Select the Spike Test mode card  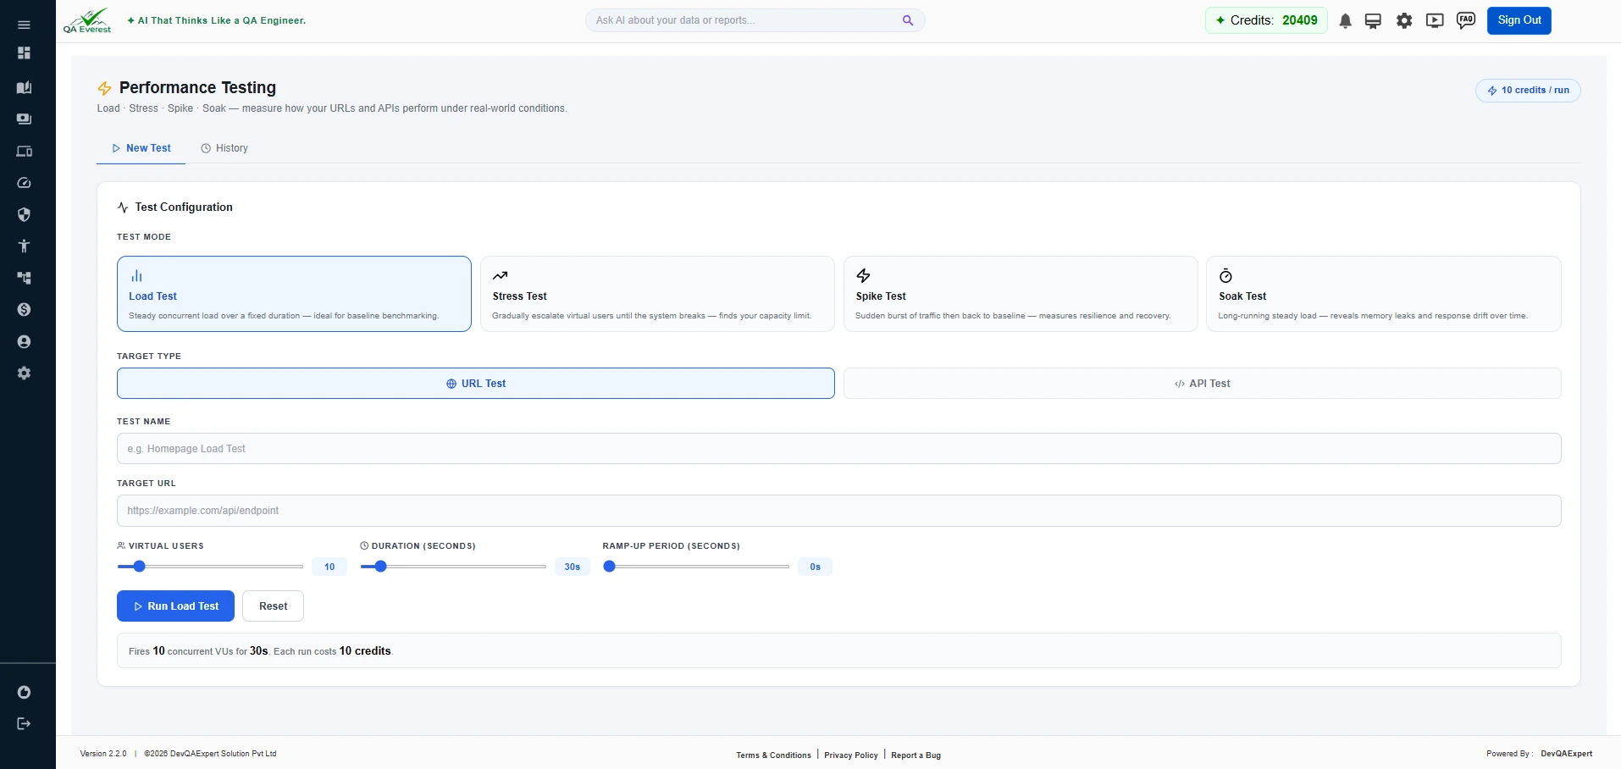[1021, 294]
